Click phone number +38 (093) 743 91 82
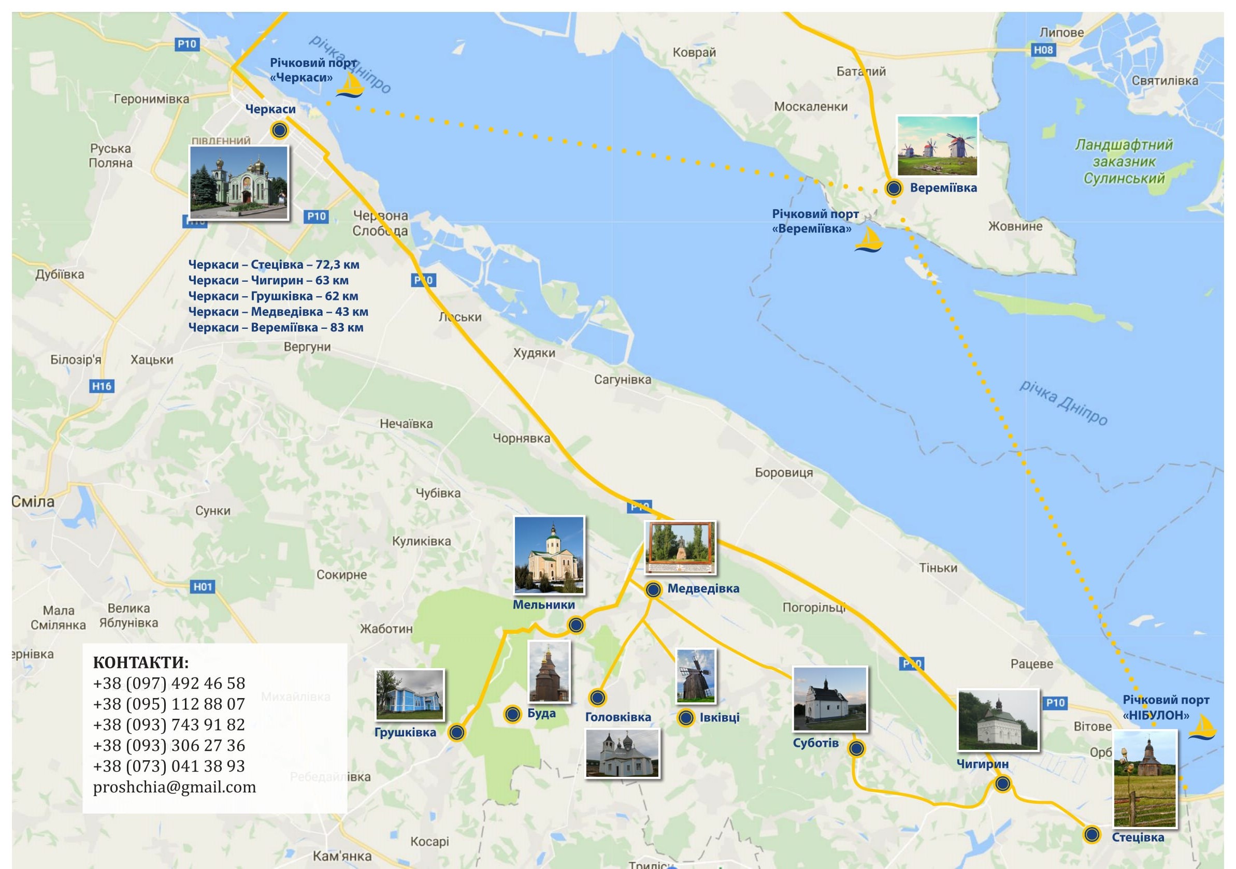The width and height of the screenshot is (1236, 869). click(x=169, y=725)
